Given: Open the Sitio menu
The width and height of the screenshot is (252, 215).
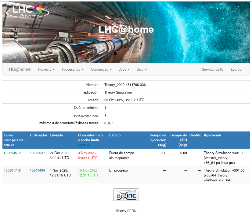Looking at the screenshot, I should coord(142,69).
